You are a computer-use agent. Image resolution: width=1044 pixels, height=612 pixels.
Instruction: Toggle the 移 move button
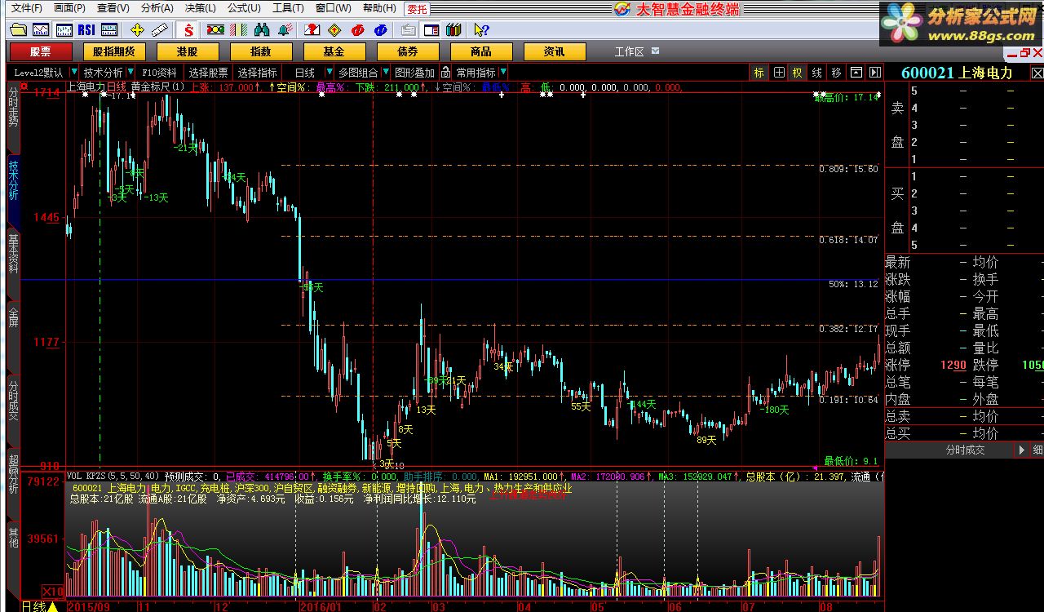click(x=837, y=73)
